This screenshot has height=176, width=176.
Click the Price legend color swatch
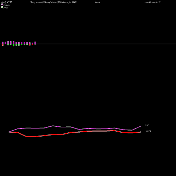coord(2,7)
